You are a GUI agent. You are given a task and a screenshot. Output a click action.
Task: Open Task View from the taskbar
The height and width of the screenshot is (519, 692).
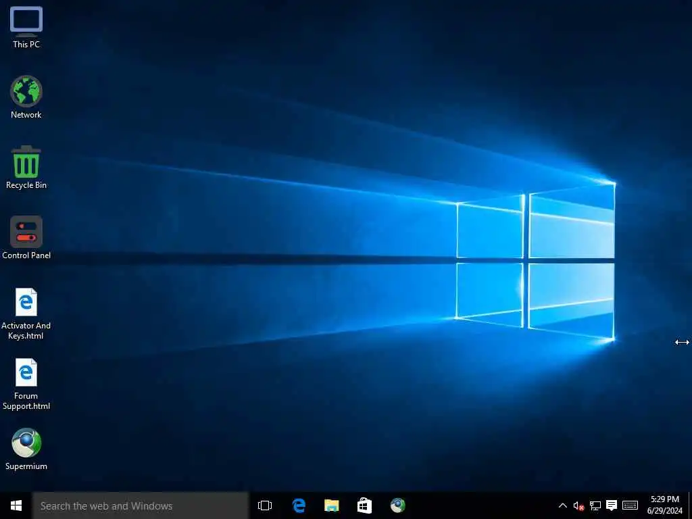pyautogui.click(x=265, y=505)
